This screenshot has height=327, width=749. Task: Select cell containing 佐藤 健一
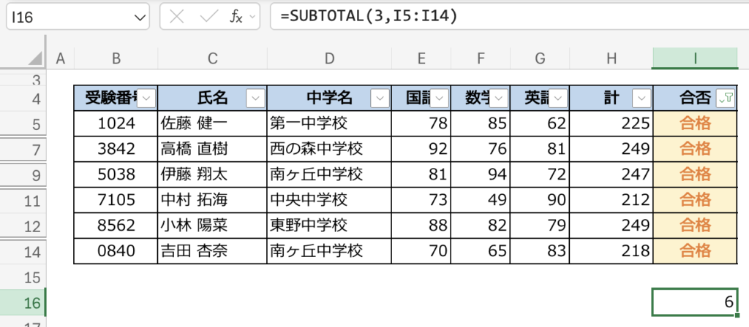tap(212, 123)
